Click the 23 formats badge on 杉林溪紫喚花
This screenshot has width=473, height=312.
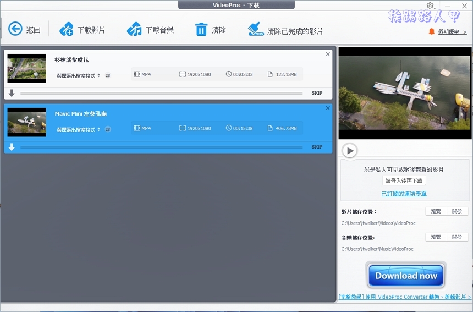point(108,75)
